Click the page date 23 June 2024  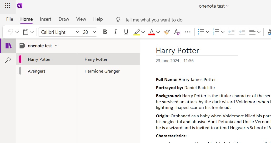tap(168, 60)
